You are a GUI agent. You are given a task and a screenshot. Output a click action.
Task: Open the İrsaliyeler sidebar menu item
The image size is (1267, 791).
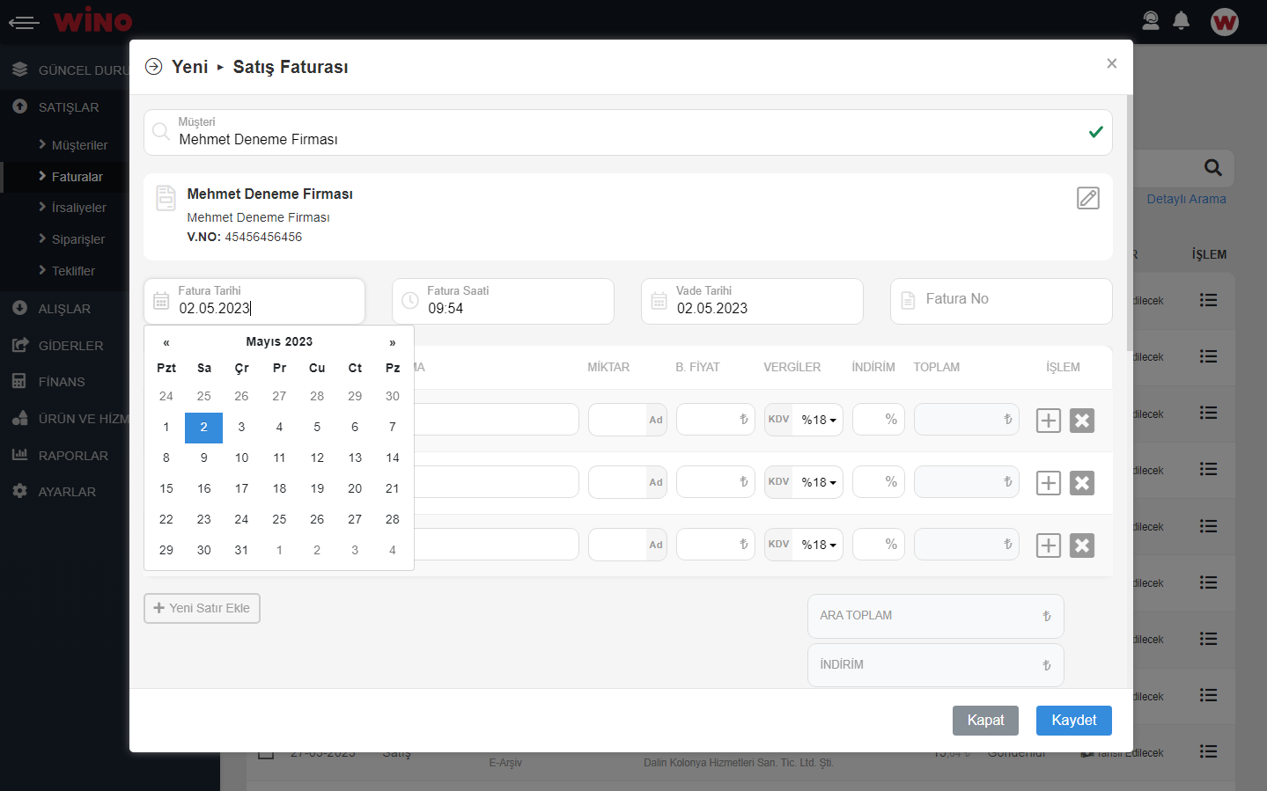pyautogui.click(x=78, y=208)
